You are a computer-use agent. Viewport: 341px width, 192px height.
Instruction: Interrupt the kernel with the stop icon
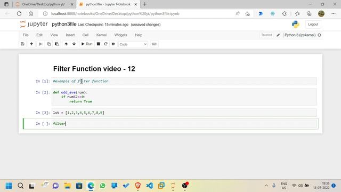[x=98, y=44]
